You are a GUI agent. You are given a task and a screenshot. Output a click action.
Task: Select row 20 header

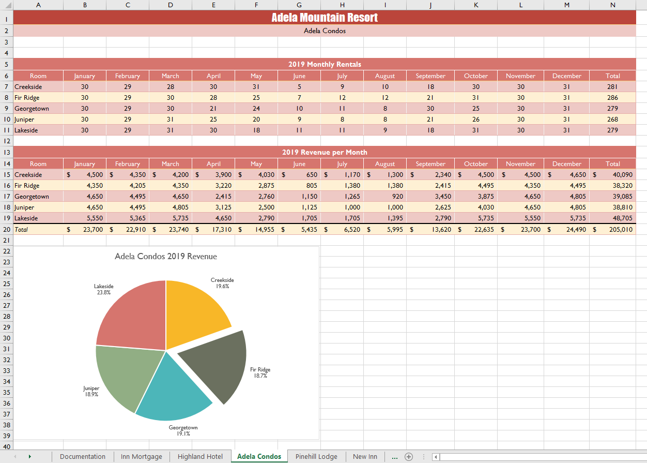point(6,229)
